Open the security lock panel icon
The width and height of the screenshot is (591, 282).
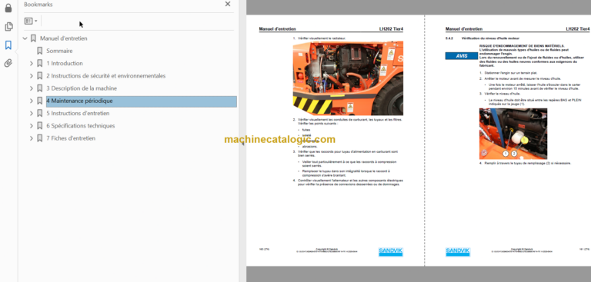click(8, 8)
